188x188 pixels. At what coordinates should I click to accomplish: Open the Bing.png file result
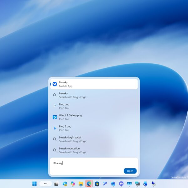click(94, 106)
